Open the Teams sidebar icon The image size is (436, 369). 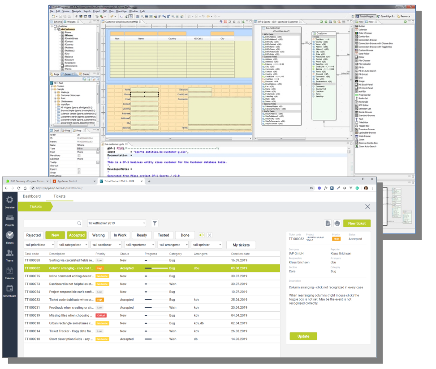click(x=9, y=255)
